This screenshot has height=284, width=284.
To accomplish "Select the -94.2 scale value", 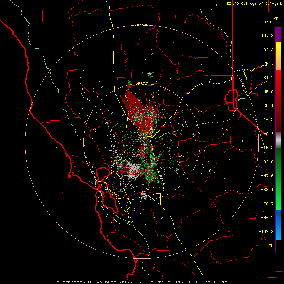I will point(267,218).
